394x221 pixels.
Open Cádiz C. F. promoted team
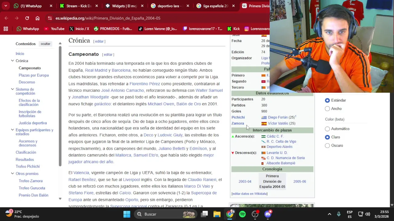pyautogui.click(x=275, y=136)
